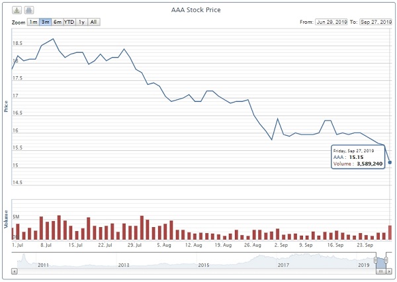Show All time range
The image size is (397, 282).
(x=93, y=22)
